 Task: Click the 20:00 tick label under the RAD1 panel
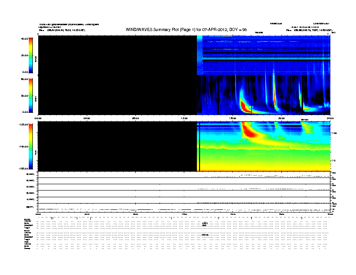tap(281, 118)
